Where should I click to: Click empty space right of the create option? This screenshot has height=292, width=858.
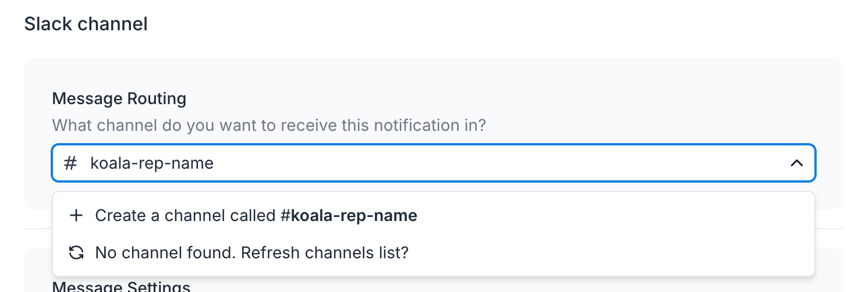[611, 216]
